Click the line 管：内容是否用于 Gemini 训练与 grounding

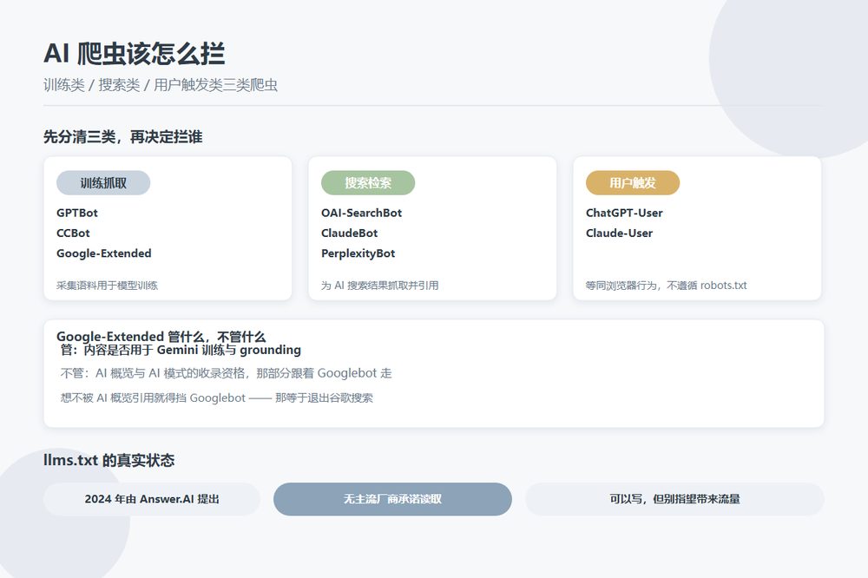coord(181,350)
